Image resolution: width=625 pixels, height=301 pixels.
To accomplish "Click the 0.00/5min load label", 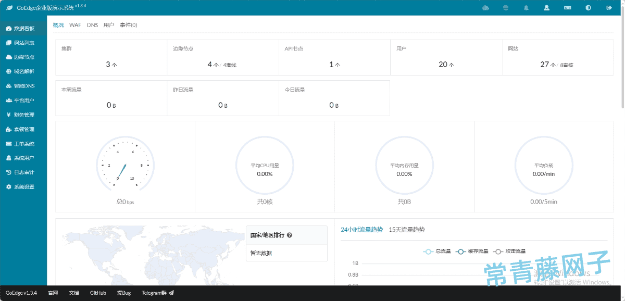I will click(544, 202).
